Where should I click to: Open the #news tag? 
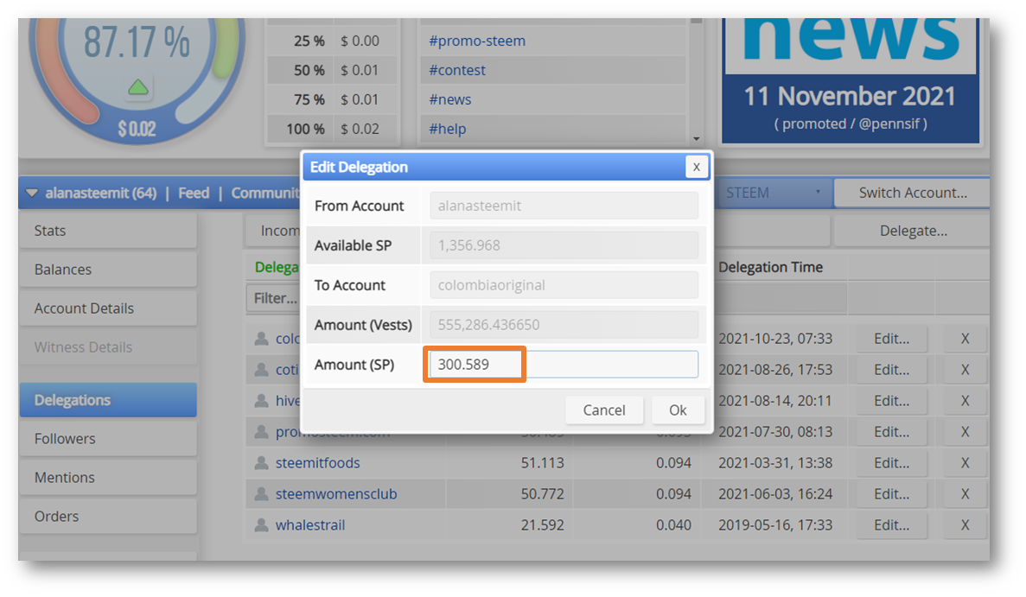(x=450, y=99)
